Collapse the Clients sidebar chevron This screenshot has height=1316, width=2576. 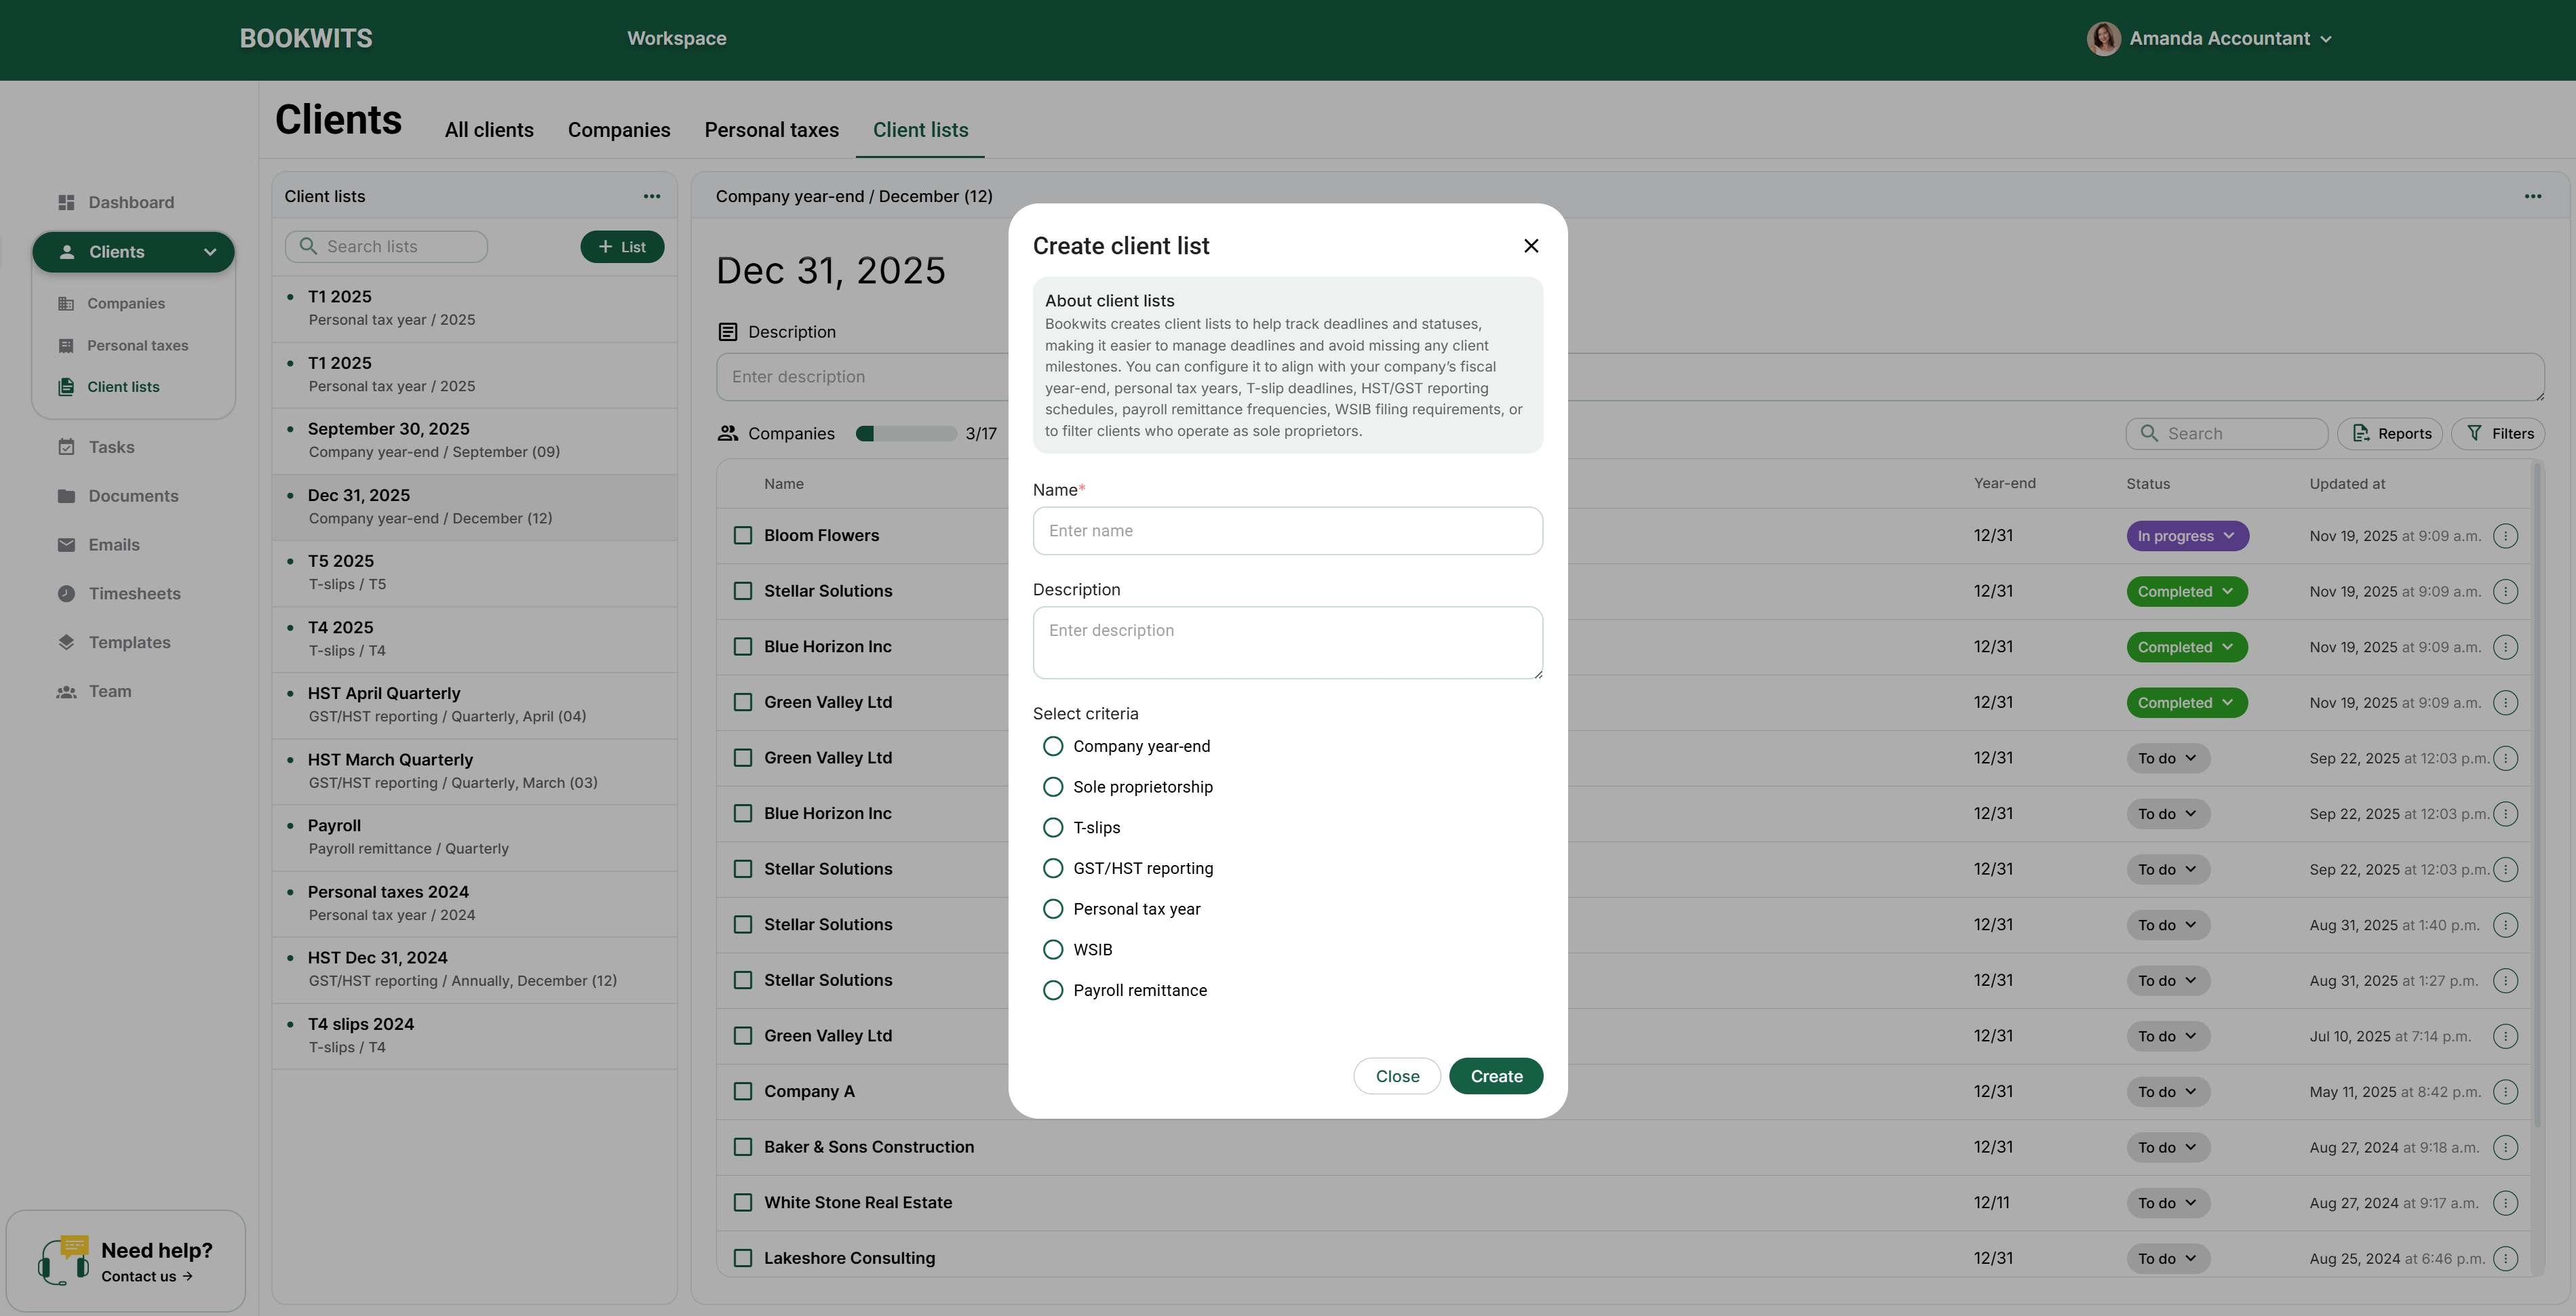(210, 252)
